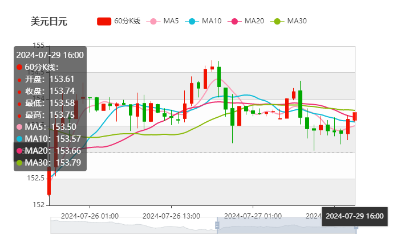Toggle the MA5 legend series
This screenshot has height=243, width=393.
[163, 21]
